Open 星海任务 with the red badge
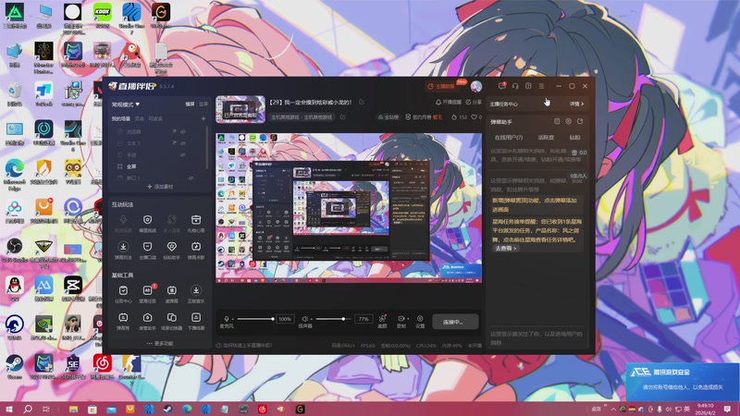 tap(147, 290)
